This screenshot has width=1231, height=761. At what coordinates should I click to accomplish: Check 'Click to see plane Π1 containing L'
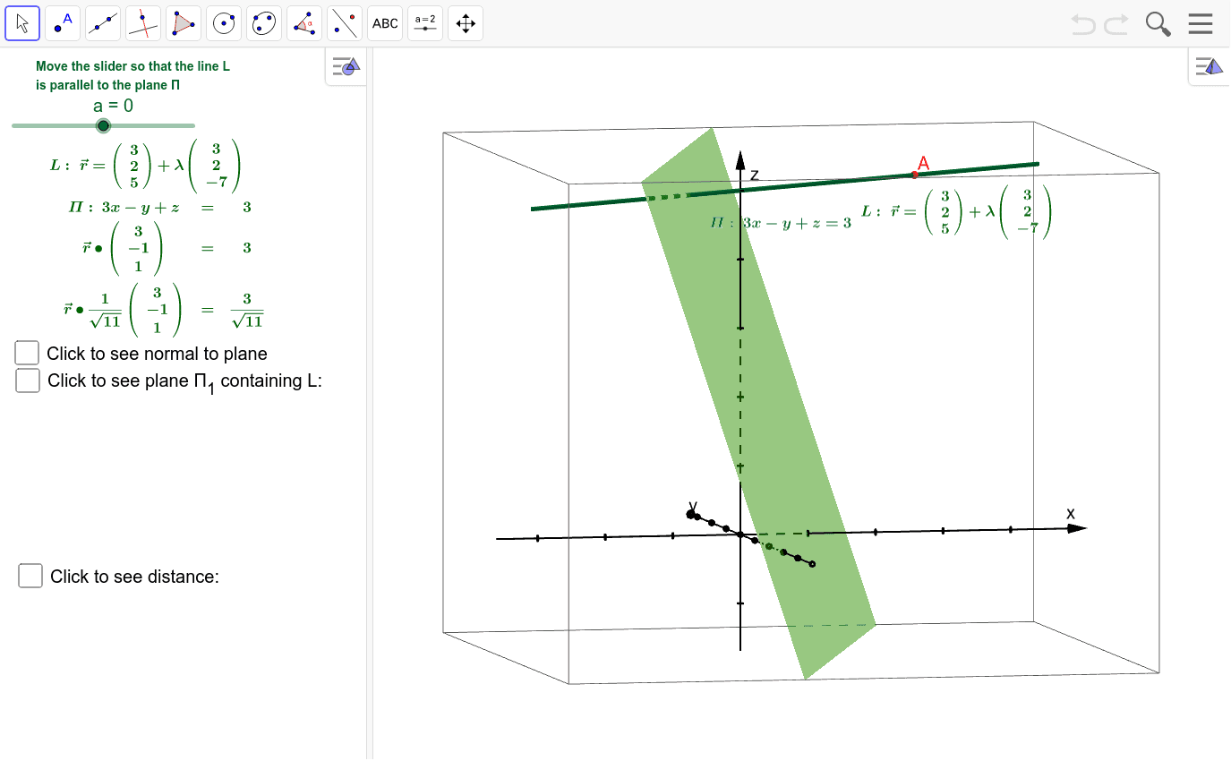coord(28,380)
